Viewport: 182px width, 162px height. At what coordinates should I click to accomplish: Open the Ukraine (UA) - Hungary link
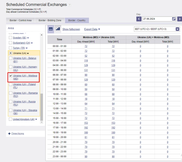pos(25,68)
